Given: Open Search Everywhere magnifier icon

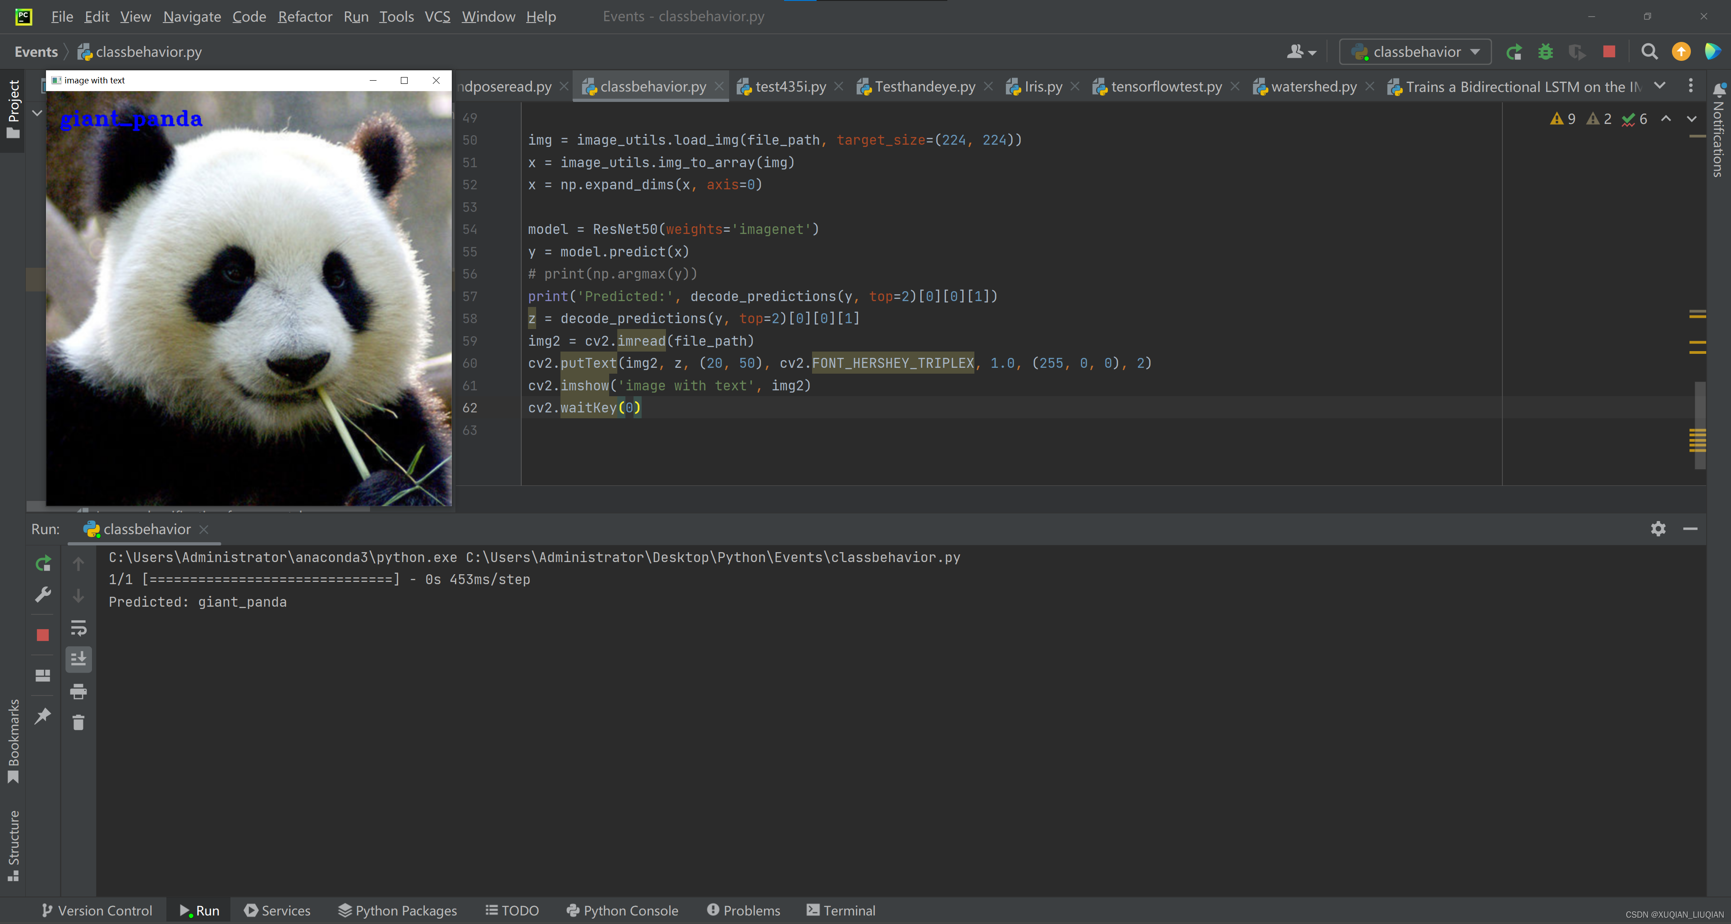Looking at the screenshot, I should click(x=1649, y=52).
